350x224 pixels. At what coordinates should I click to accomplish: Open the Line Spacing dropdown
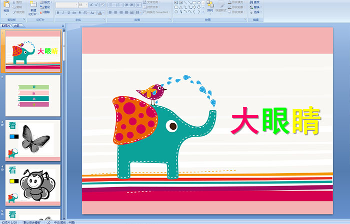tap(138, 5)
